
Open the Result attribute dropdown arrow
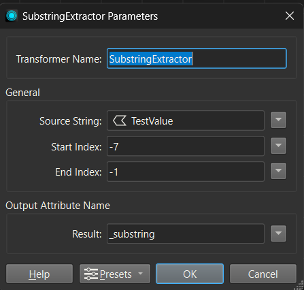(x=278, y=233)
